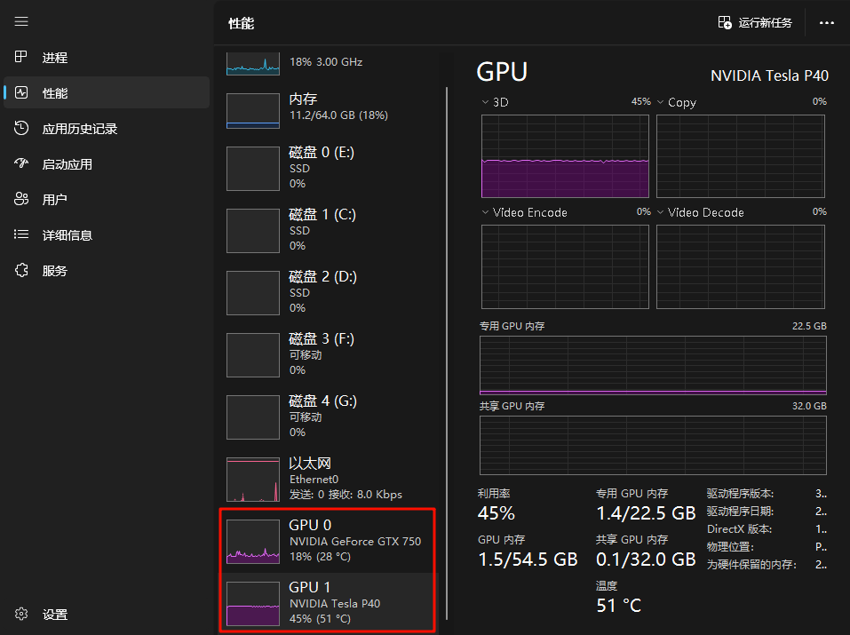Open the Video Decode engine dropdown
Viewport: 850px width, 635px height.
661,213
